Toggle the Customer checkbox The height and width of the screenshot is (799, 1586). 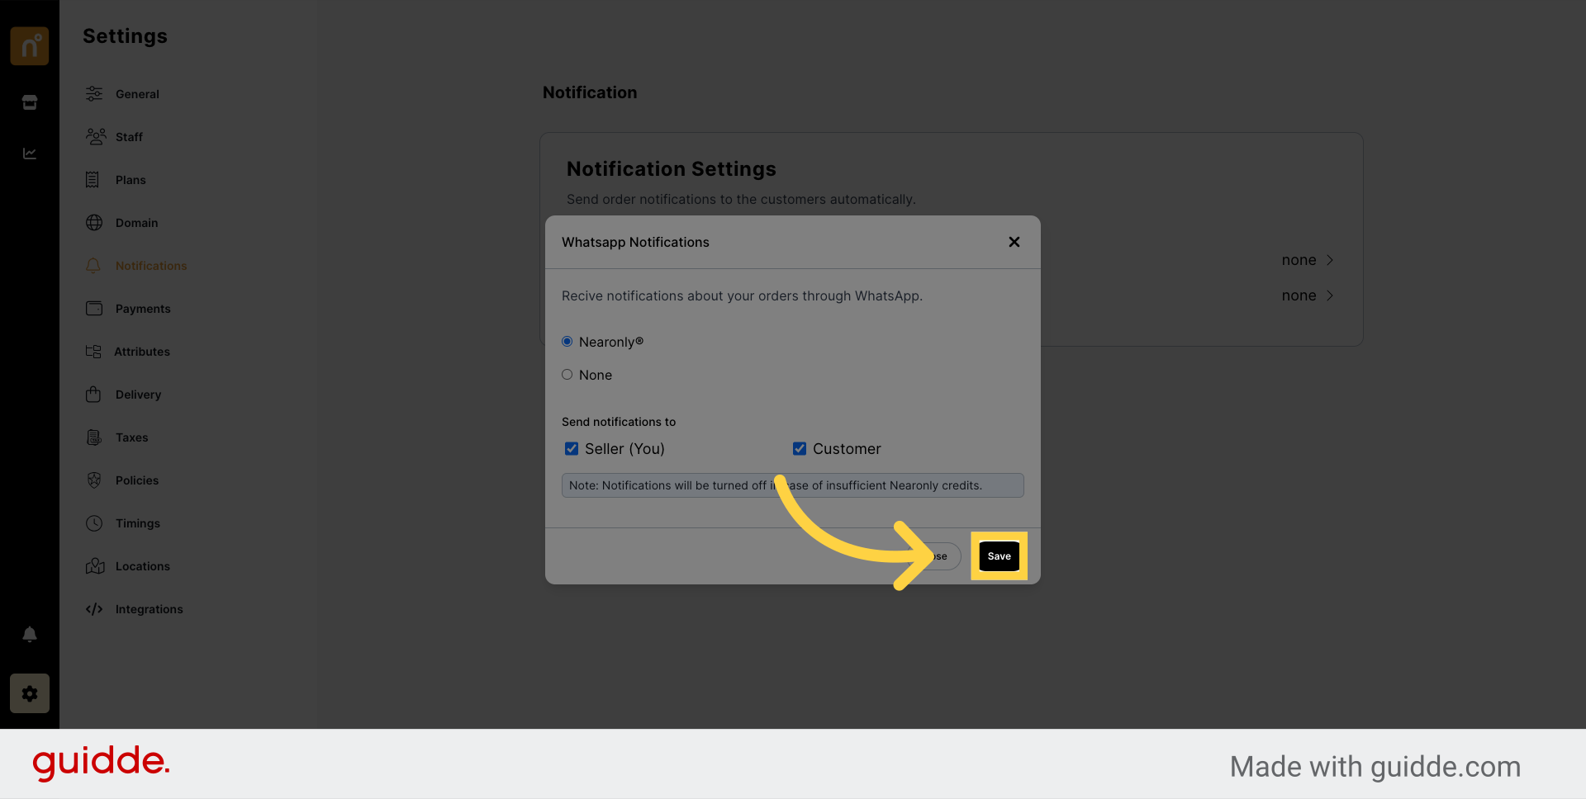pos(800,449)
